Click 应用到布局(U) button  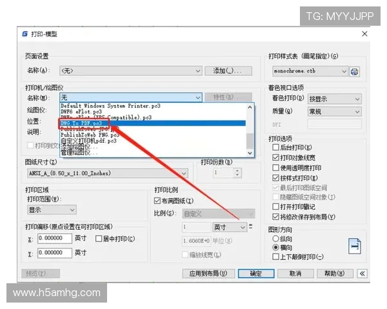pos(208,274)
